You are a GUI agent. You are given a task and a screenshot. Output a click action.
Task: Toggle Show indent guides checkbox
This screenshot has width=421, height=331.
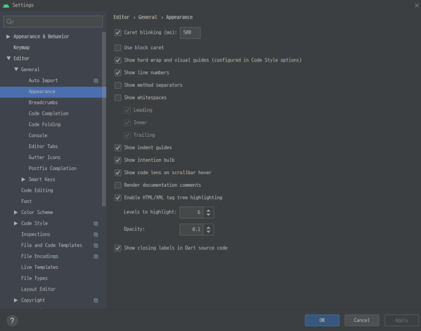click(118, 148)
